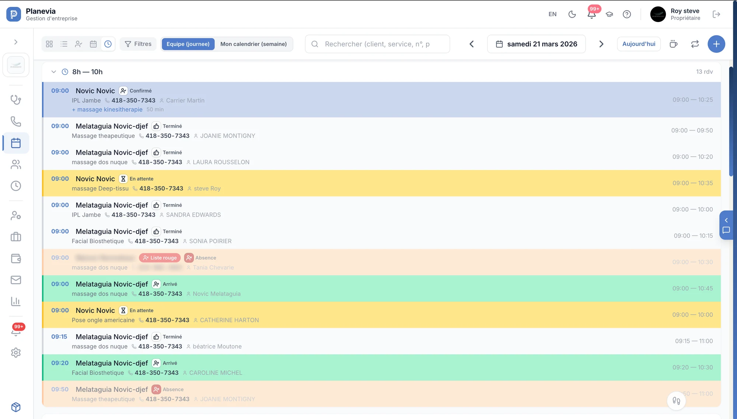
Task: Open Liste rouge badge on absent appointment
Action: (160, 258)
